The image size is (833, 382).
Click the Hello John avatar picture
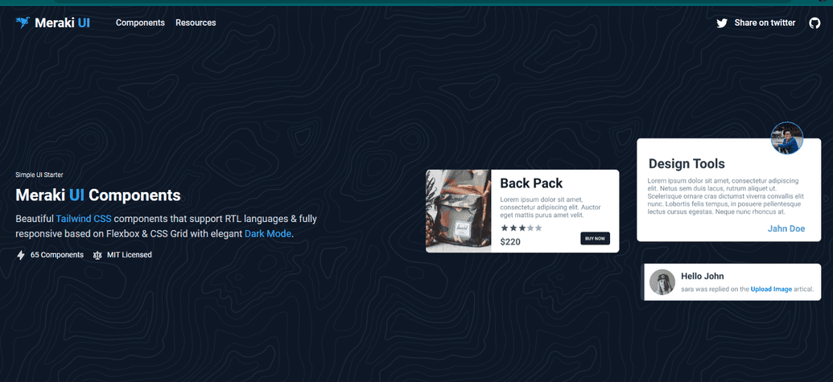point(662,281)
